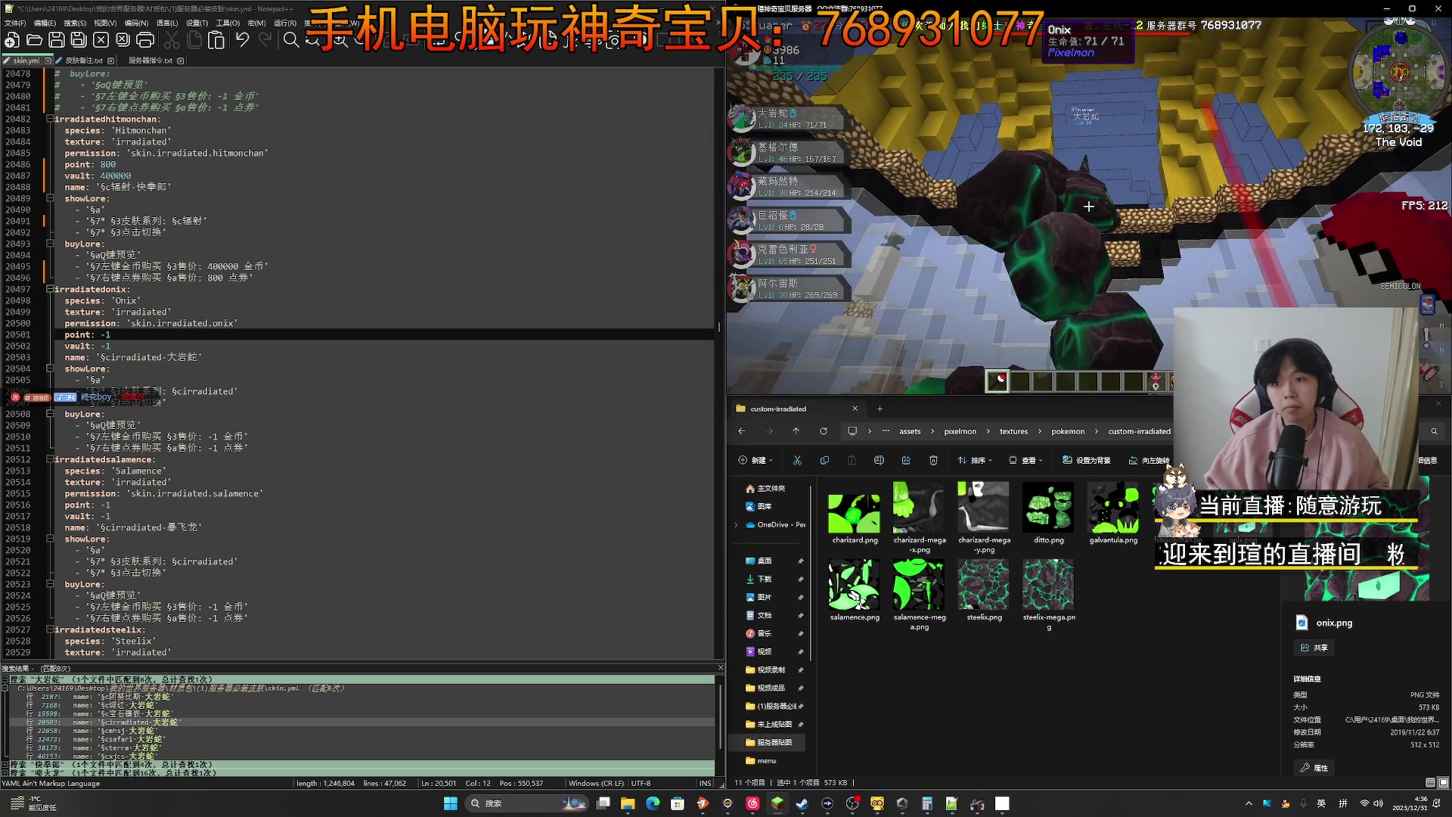Collapse the irradiatedhitmonchan block fold marker
Screen dimensions: 1452x817
tap(49, 119)
